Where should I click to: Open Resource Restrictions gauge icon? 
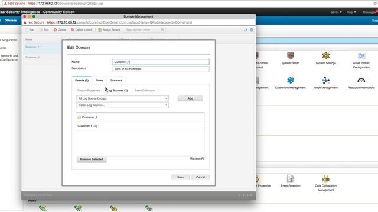361,80
